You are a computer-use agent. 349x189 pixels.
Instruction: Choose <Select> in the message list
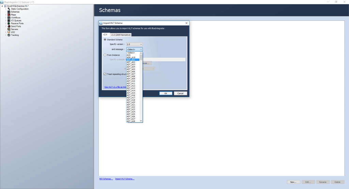point(133,53)
